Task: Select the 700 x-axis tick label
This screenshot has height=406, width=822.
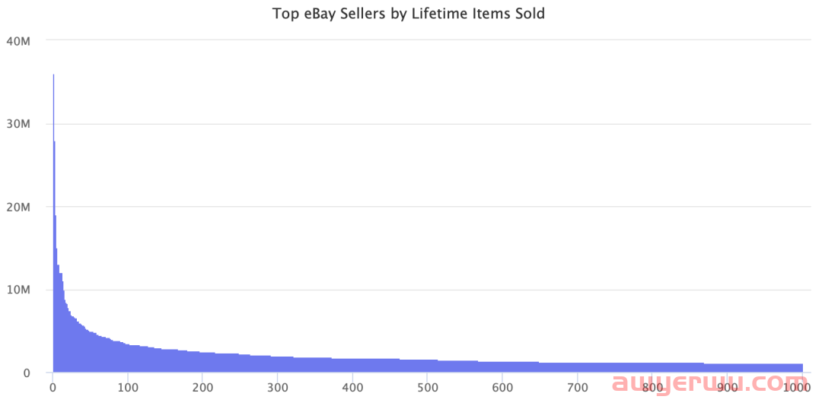Action: click(x=578, y=388)
